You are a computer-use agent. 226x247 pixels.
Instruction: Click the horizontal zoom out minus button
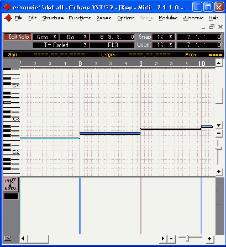[x=171, y=239]
